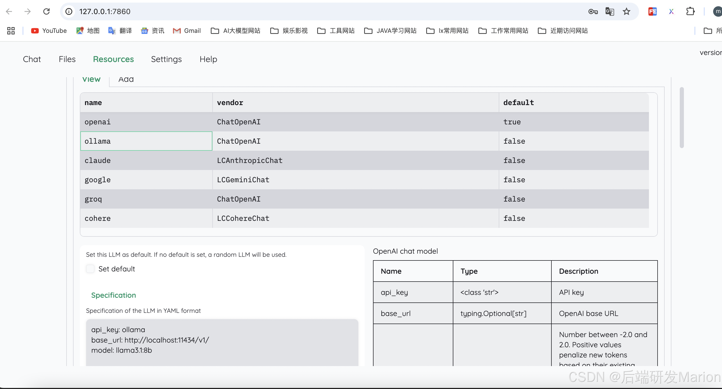Screen dimensions: 722x389
Task: Bookmark this page with the star icon
Action: pos(627,11)
